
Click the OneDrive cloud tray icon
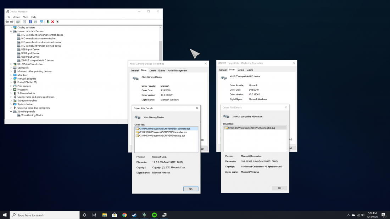coord(353,215)
